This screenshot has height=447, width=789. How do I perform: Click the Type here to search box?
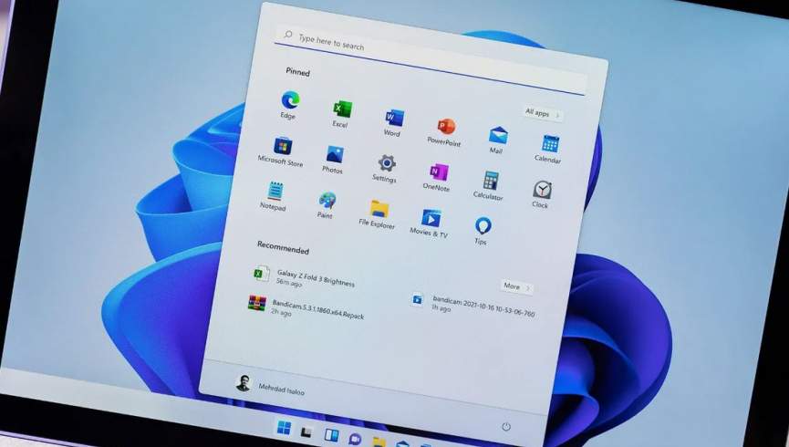point(431,59)
